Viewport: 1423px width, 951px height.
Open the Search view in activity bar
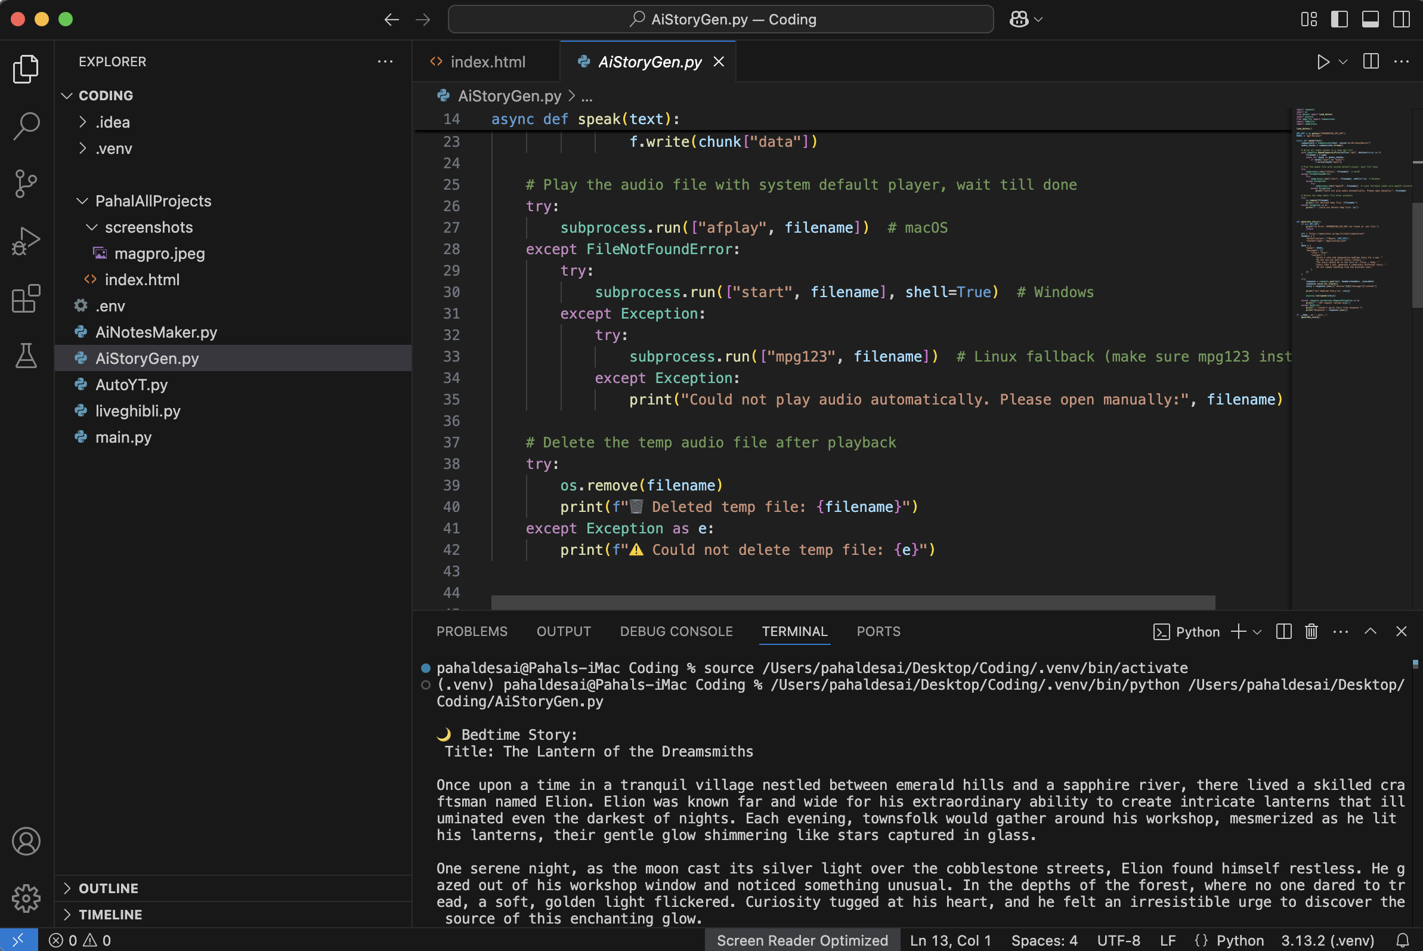26,125
